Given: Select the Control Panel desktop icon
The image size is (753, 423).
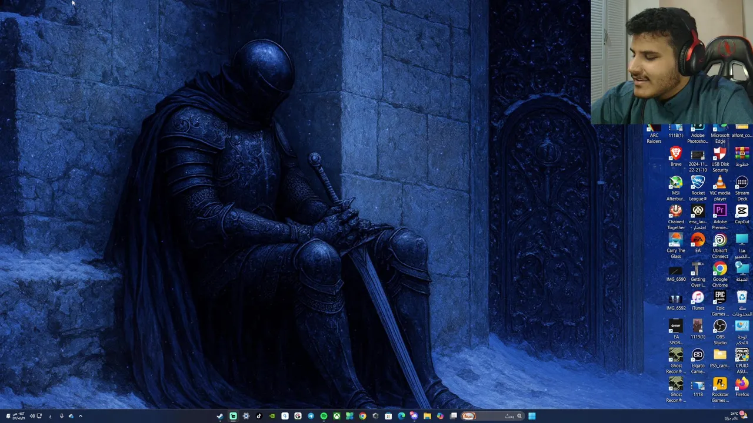Looking at the screenshot, I should pyautogui.click(x=742, y=333).
